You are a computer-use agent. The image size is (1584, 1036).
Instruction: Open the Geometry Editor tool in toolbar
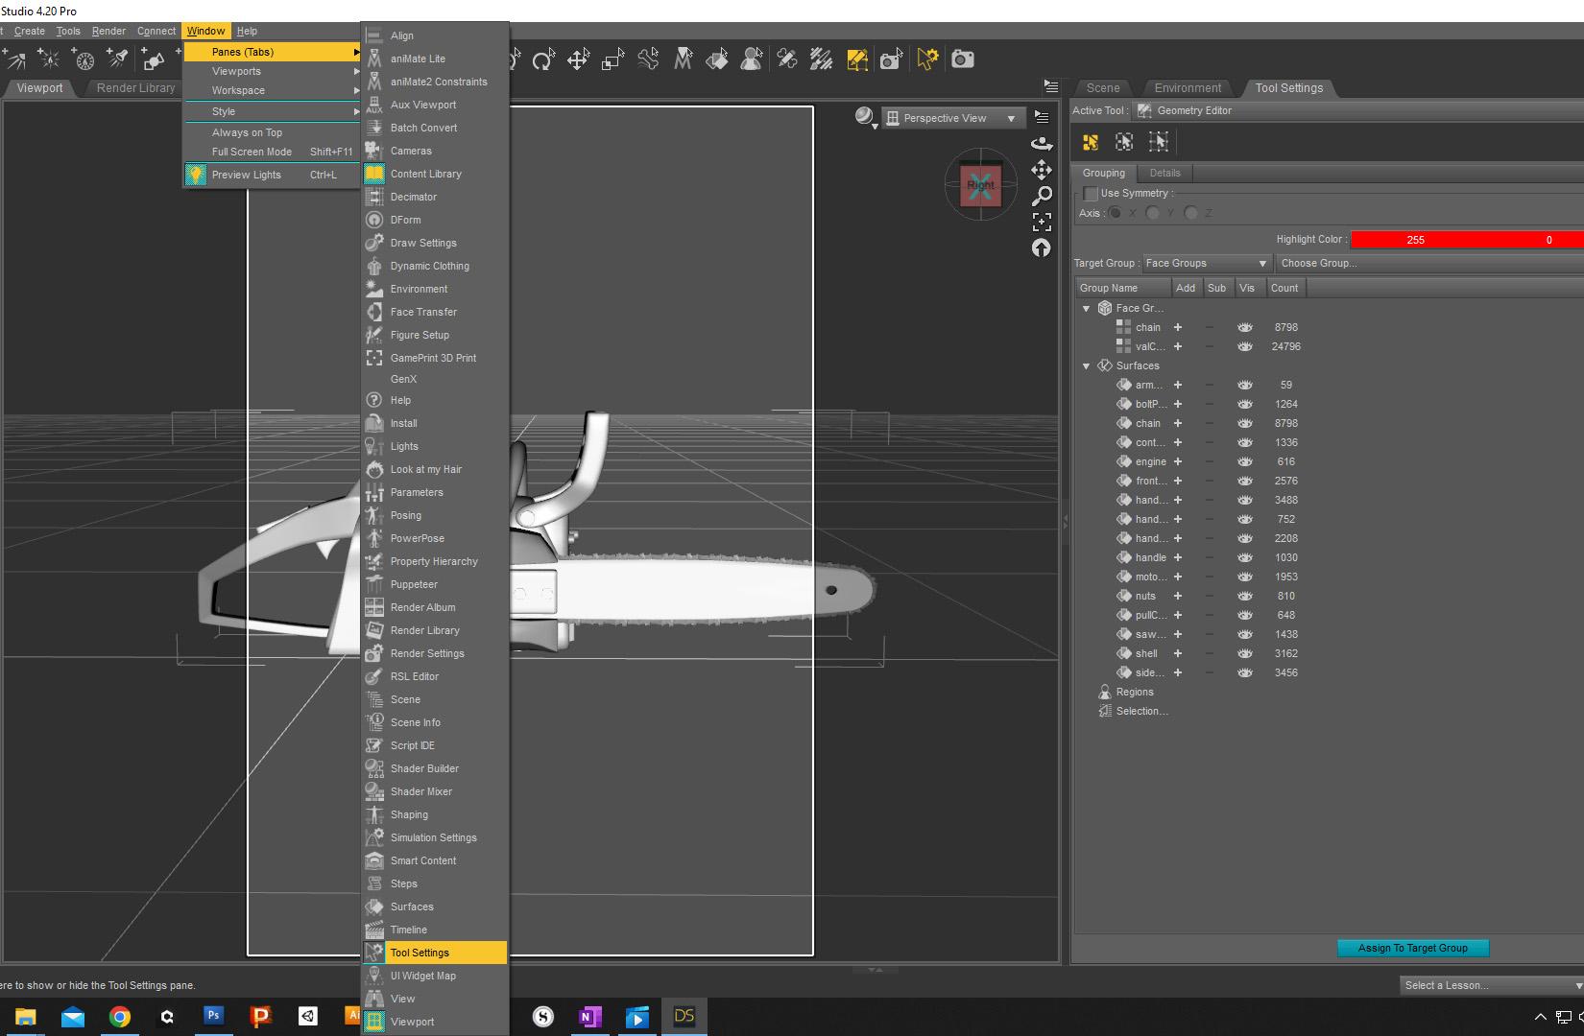pos(856,60)
